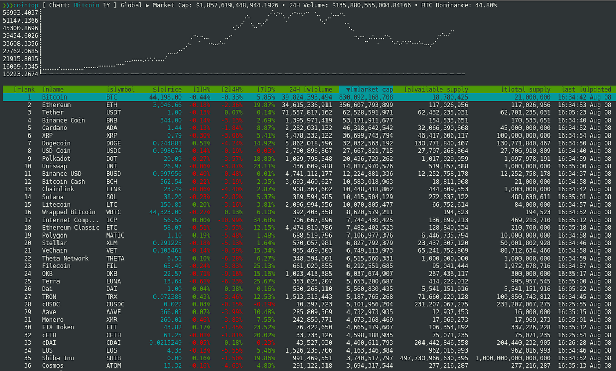Select the Aave row name
The image size is (616, 371).
[x=49, y=313]
